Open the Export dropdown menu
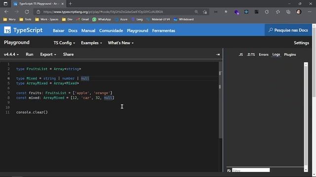This screenshot has height=177, width=316. 48,55
